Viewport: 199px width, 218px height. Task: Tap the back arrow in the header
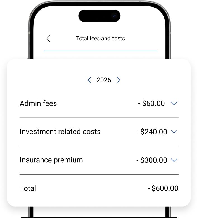48,39
